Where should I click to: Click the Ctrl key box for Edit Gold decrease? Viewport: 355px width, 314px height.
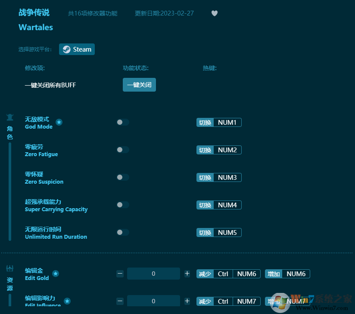223,274
